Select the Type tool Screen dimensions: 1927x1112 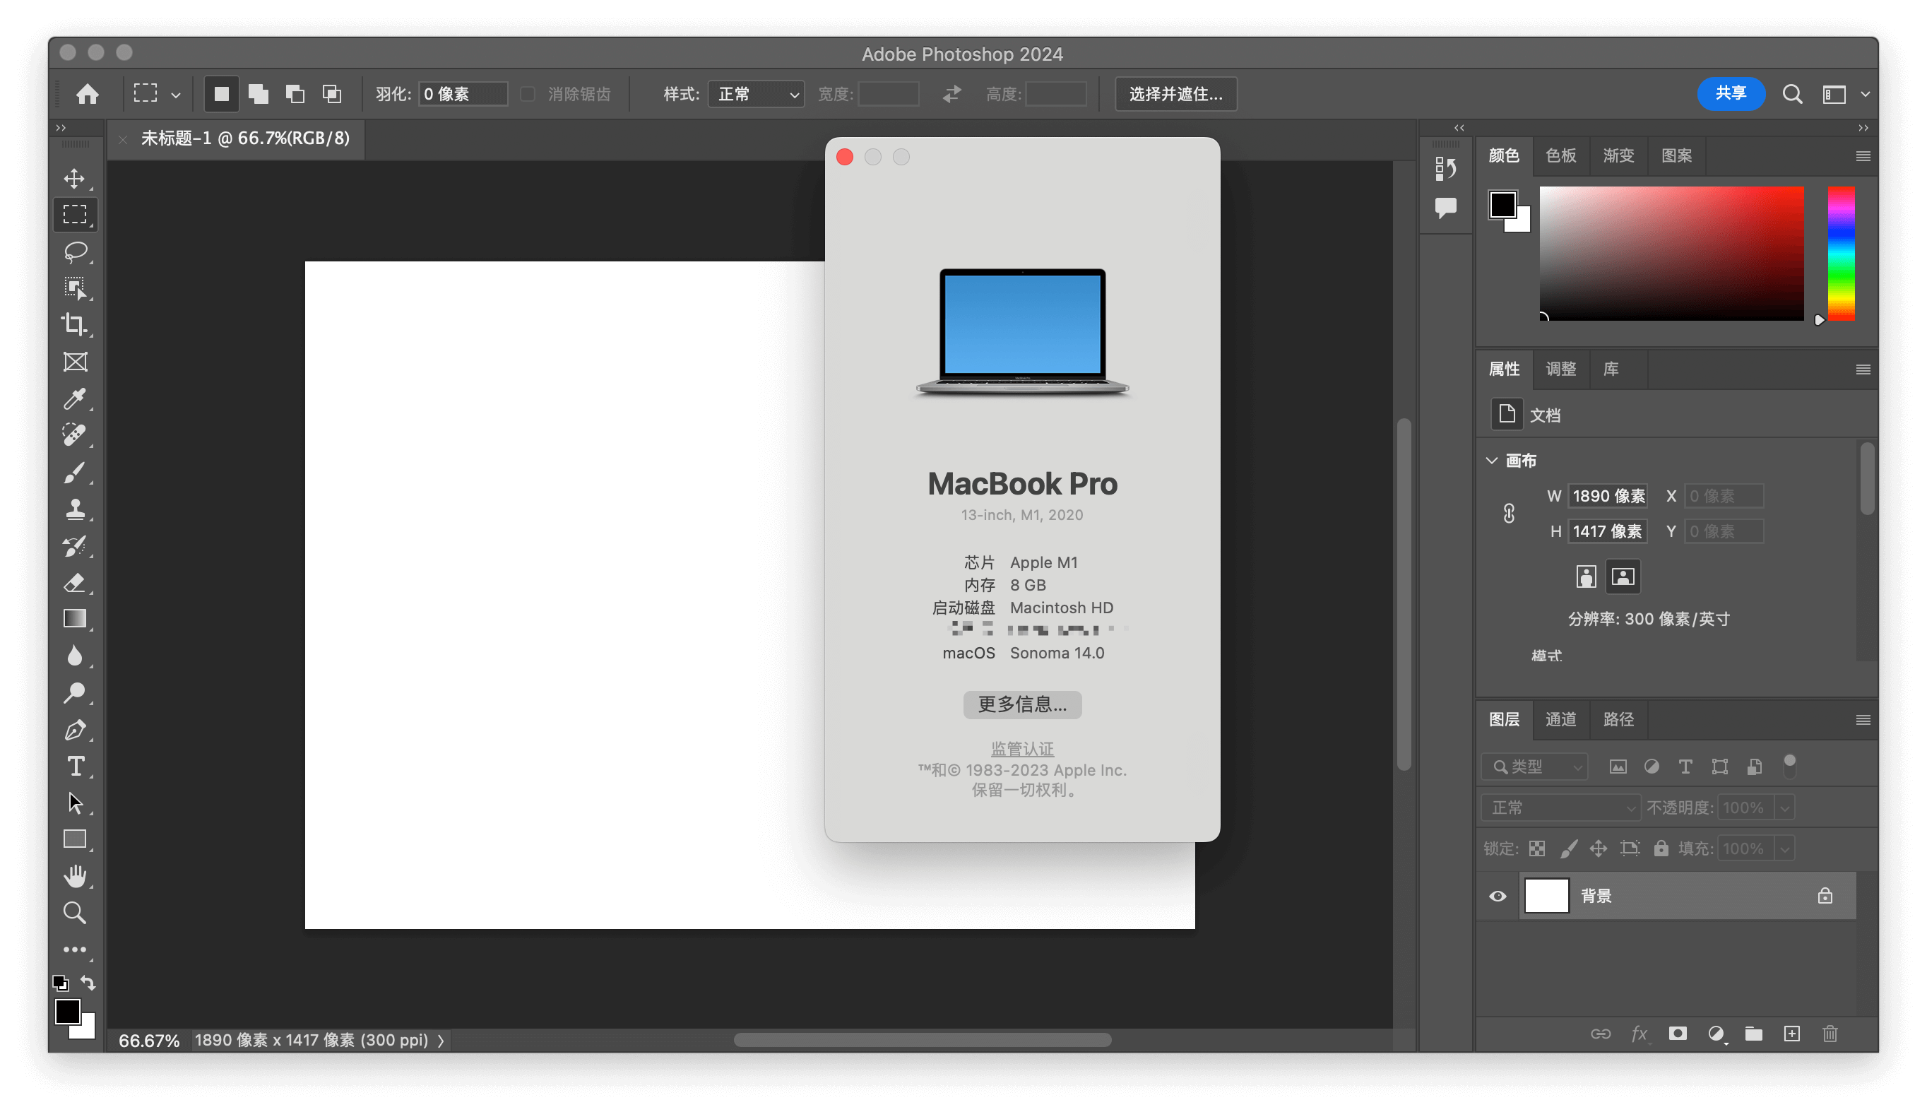76,765
